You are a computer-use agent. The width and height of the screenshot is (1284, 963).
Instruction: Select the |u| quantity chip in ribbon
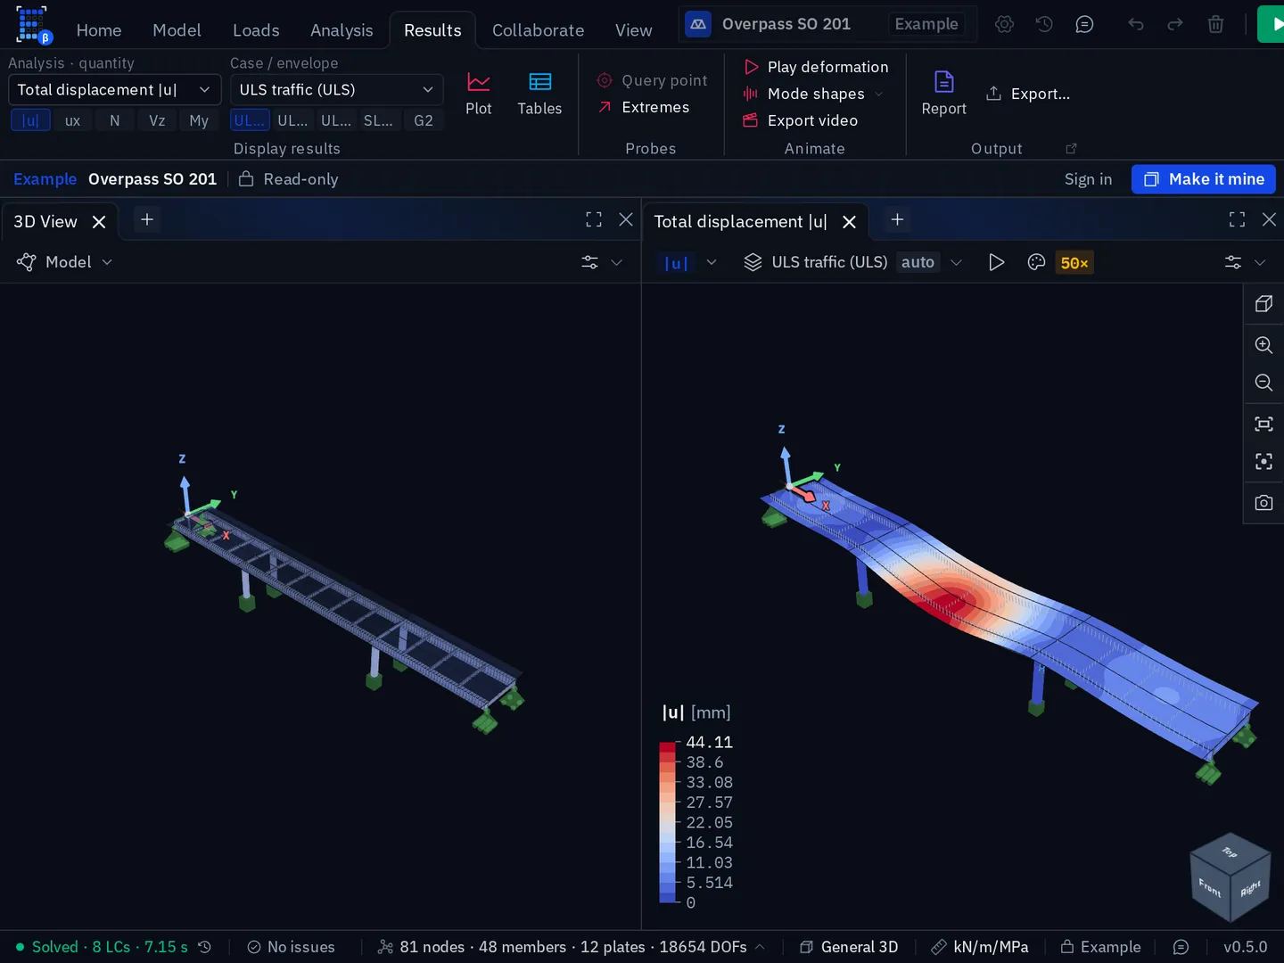click(x=30, y=120)
